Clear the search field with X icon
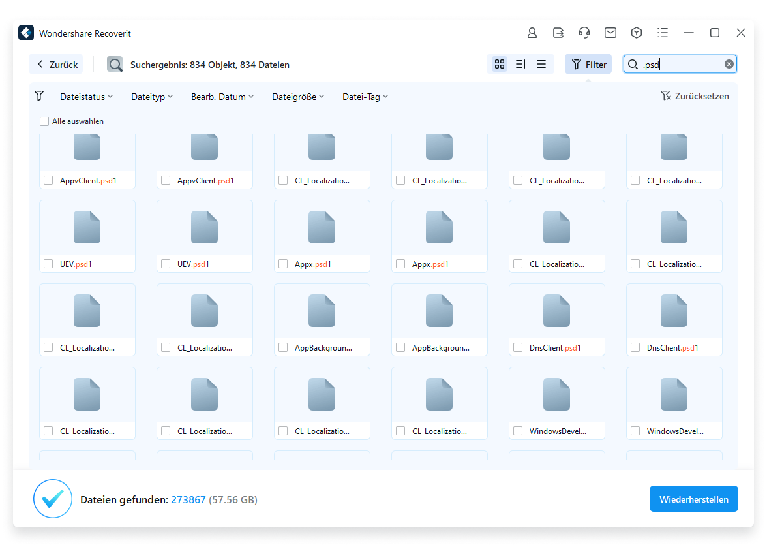Image resolution: width=767 pixels, height=547 pixels. (x=729, y=64)
